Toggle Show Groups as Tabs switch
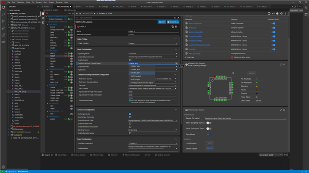This screenshot has width=309, height=173. 209,128
